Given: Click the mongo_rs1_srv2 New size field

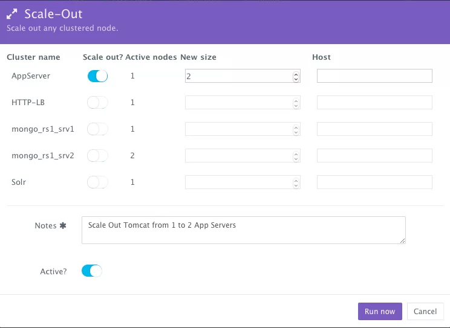Looking at the screenshot, I should tap(243, 156).
